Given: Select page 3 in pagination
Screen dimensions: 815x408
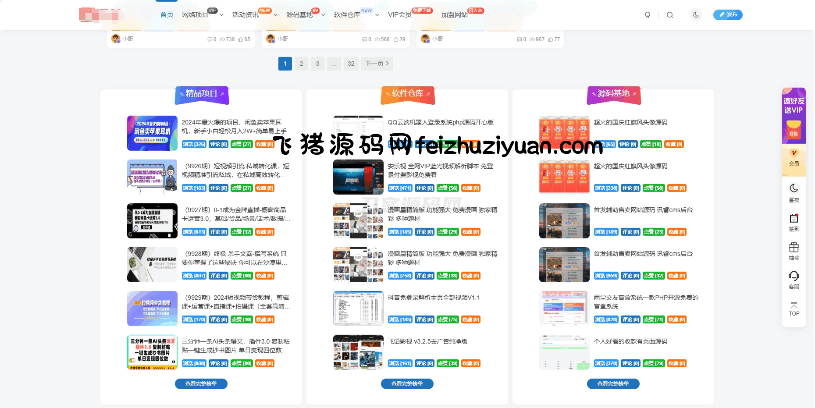Looking at the screenshot, I should click(x=317, y=64).
